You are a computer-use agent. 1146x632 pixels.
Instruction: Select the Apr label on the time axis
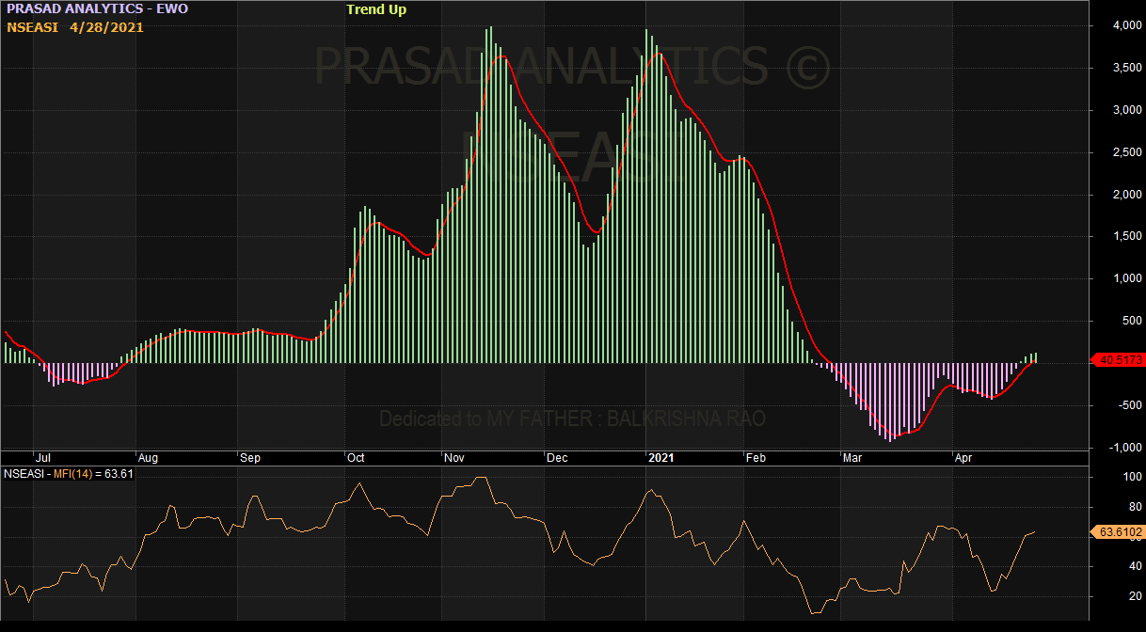963,458
